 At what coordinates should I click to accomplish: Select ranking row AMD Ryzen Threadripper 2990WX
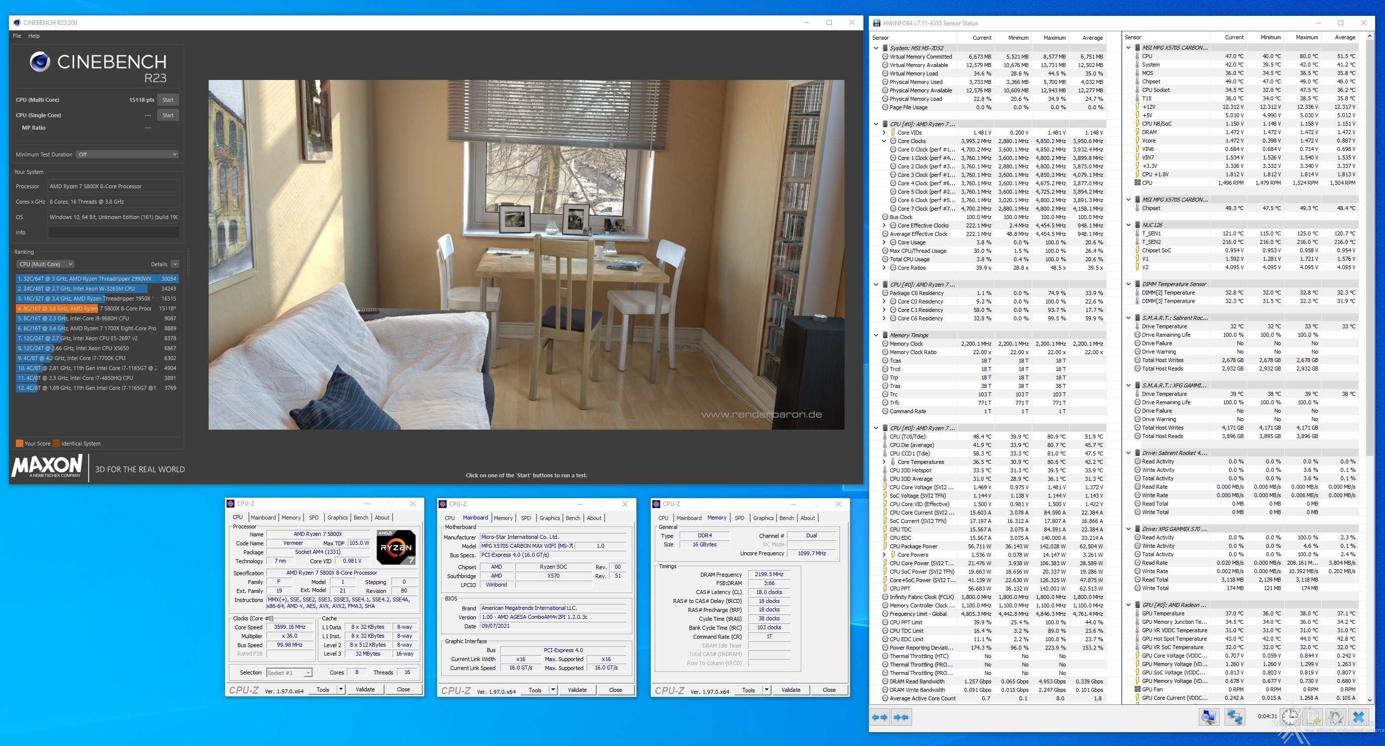[97, 279]
